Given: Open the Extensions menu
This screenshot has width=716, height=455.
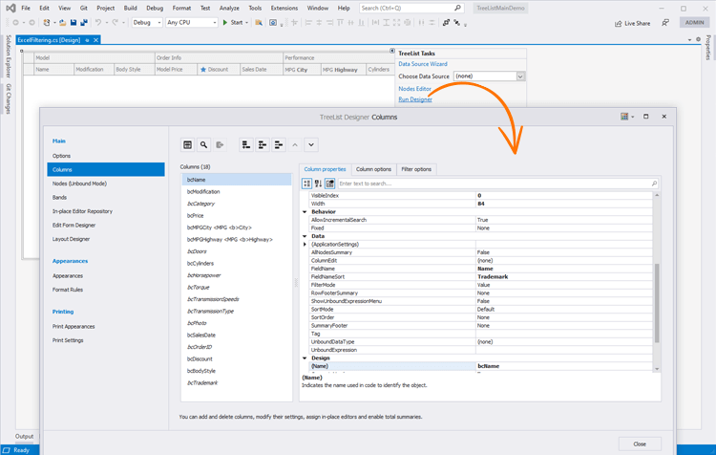Looking at the screenshot, I should pos(284,8).
